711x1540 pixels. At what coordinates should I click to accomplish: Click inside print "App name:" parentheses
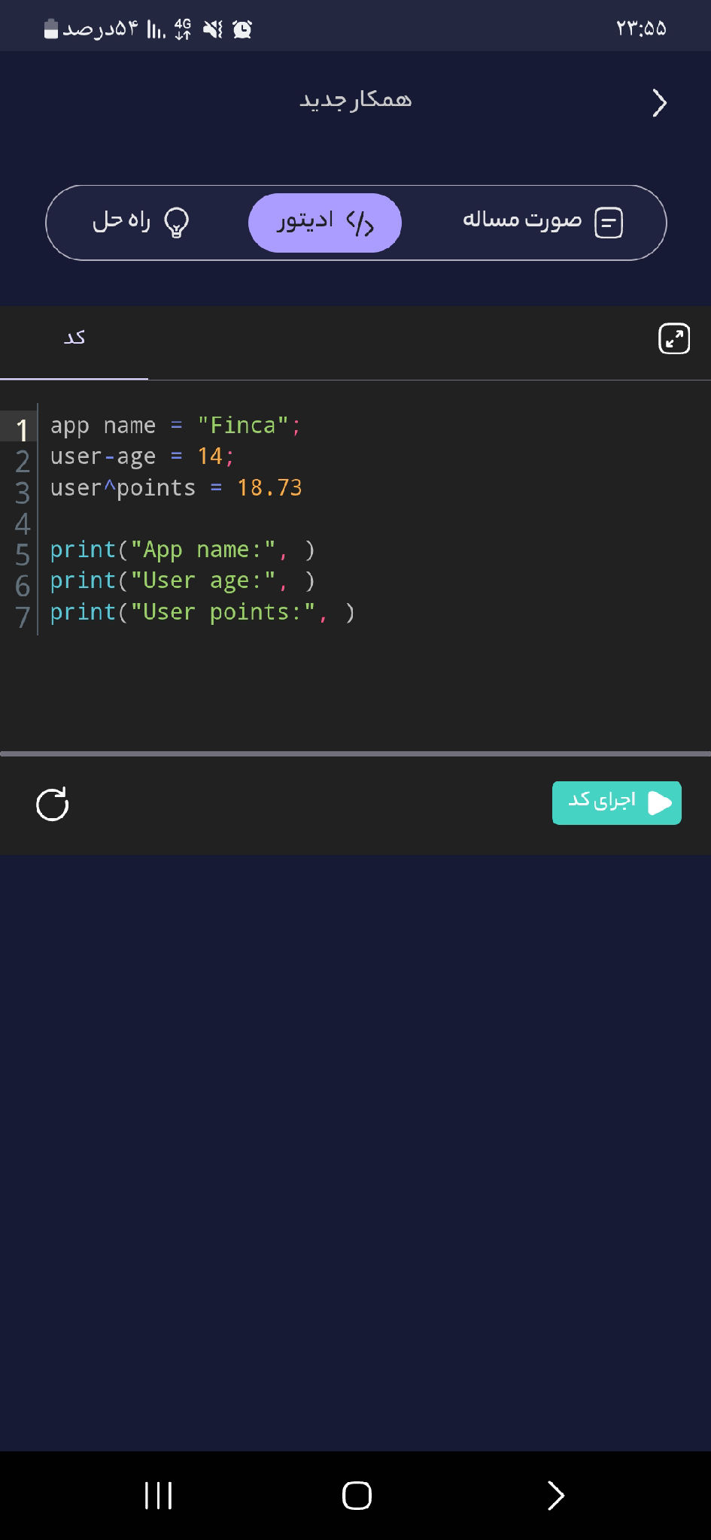(296, 550)
